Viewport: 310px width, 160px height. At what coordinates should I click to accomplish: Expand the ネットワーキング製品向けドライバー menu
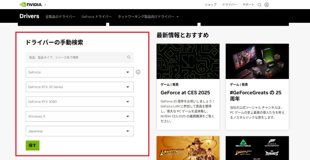pos(148,17)
